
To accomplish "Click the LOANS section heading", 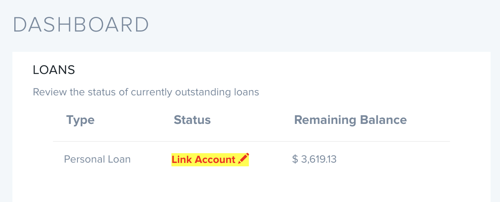I will pos(54,70).
